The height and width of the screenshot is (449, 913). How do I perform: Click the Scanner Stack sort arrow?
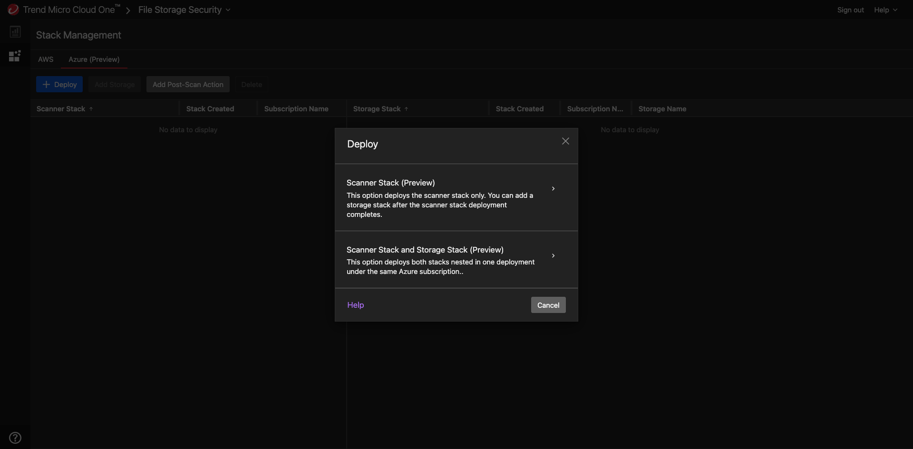tap(91, 109)
